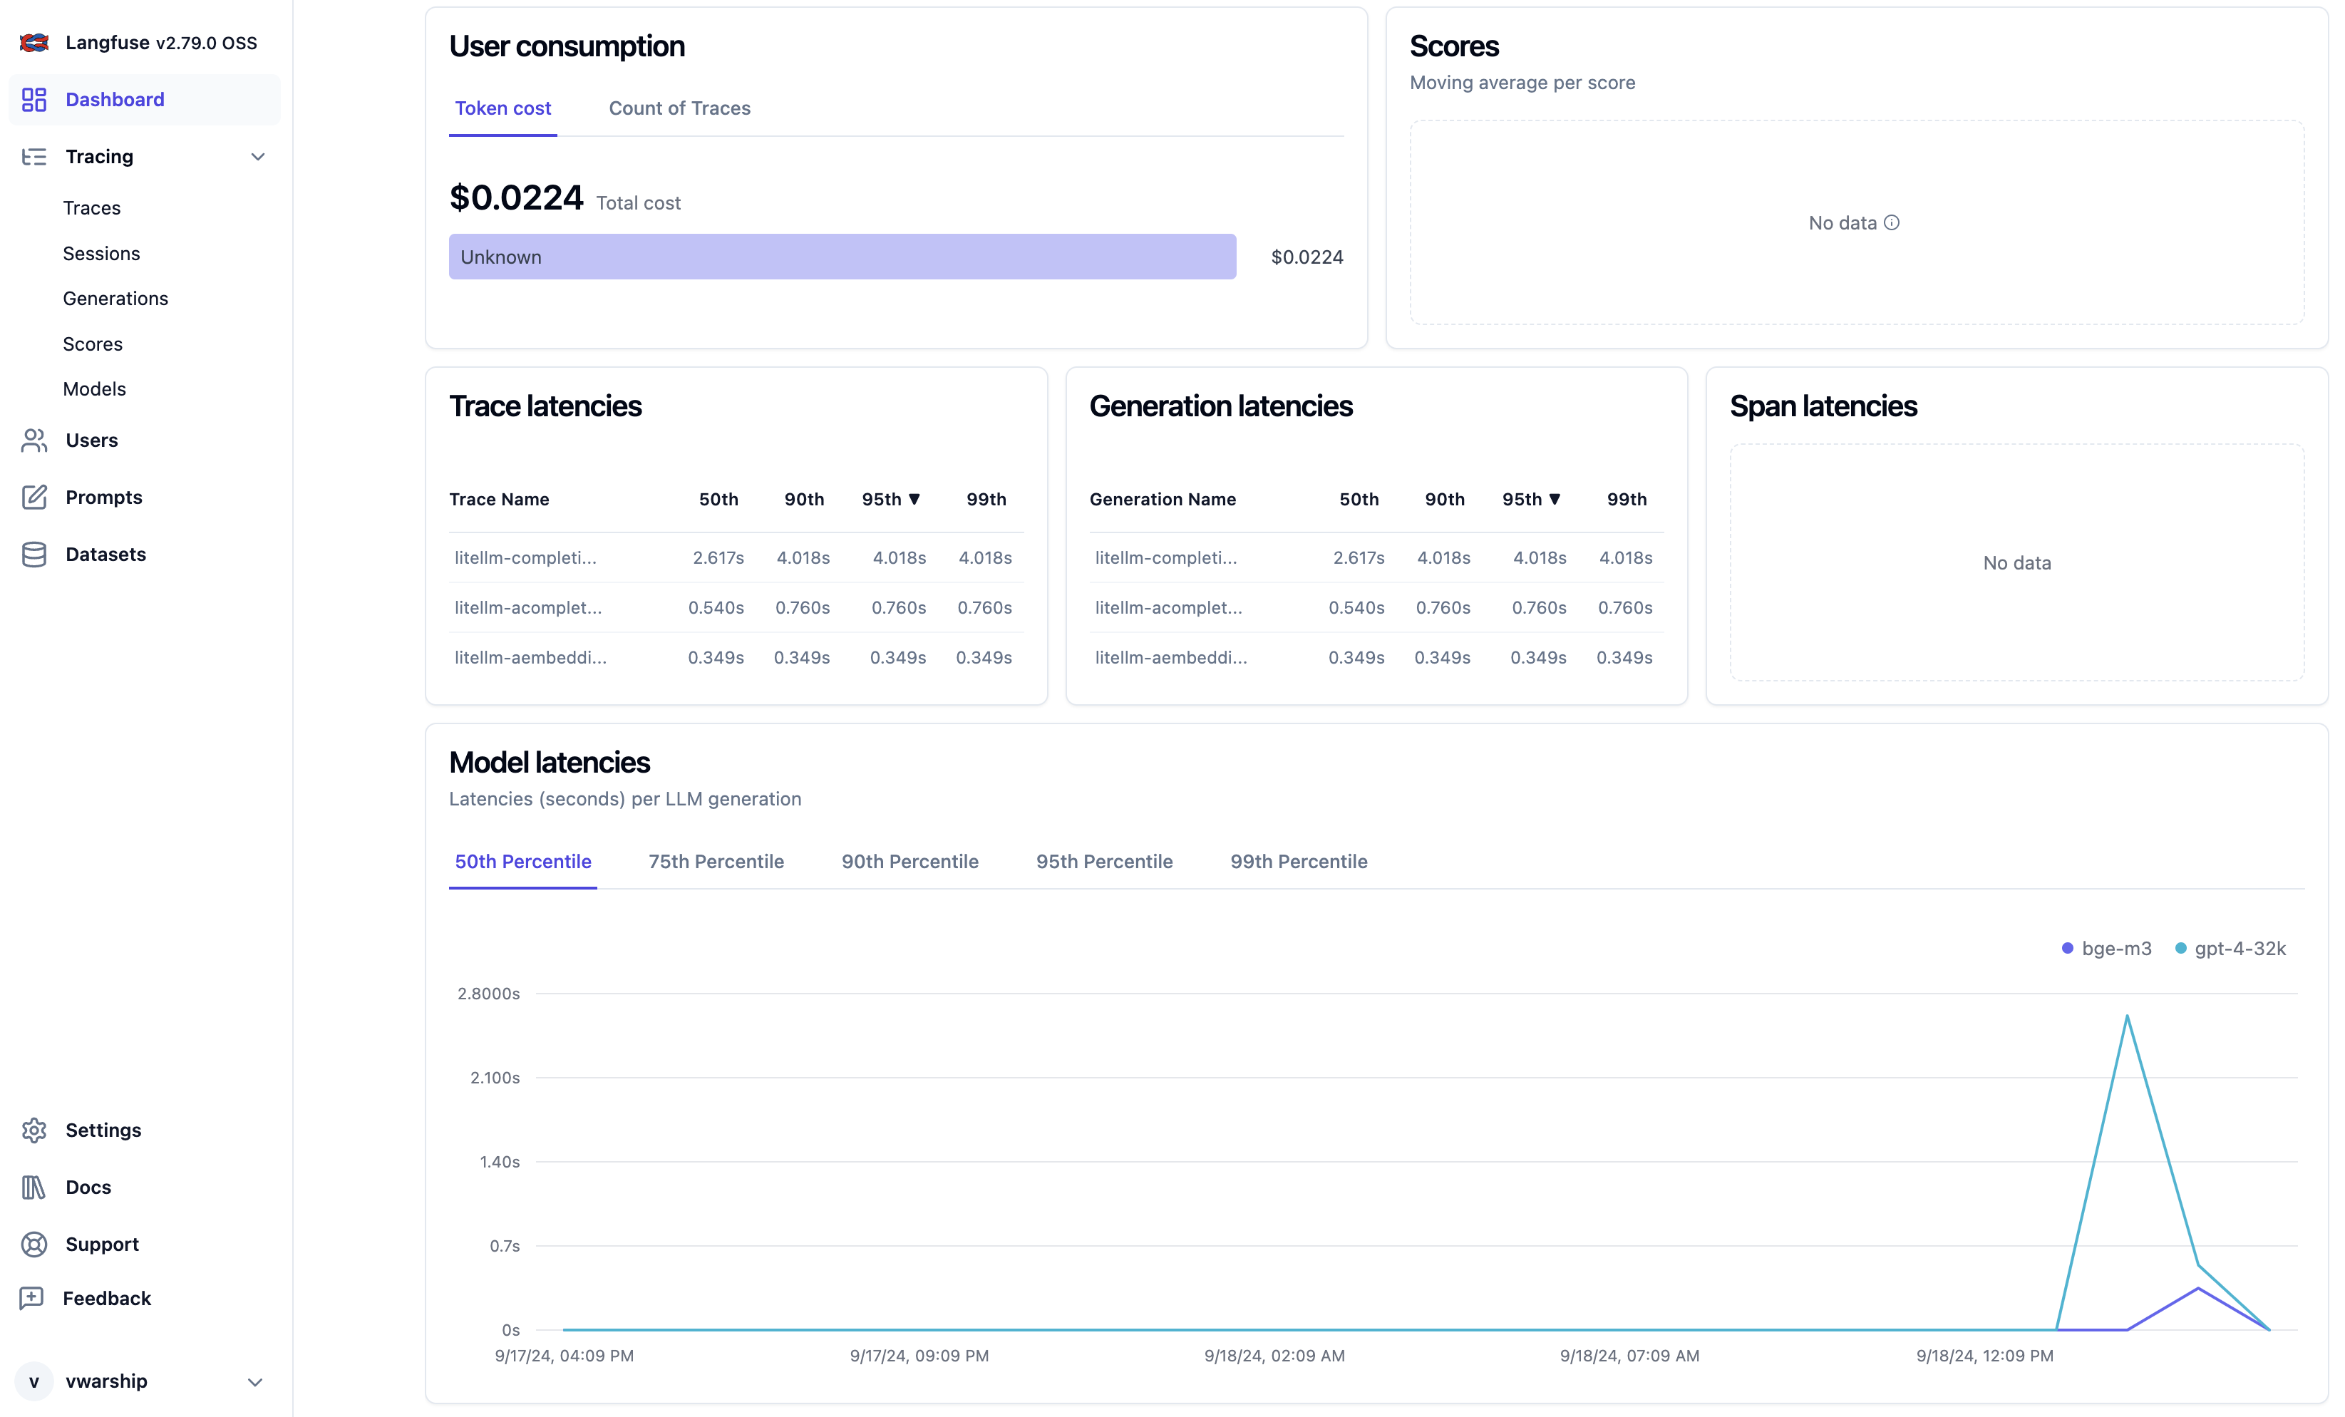Click the Langfuse logo icon
Image resolution: width=2345 pixels, height=1417 pixels.
click(34, 43)
